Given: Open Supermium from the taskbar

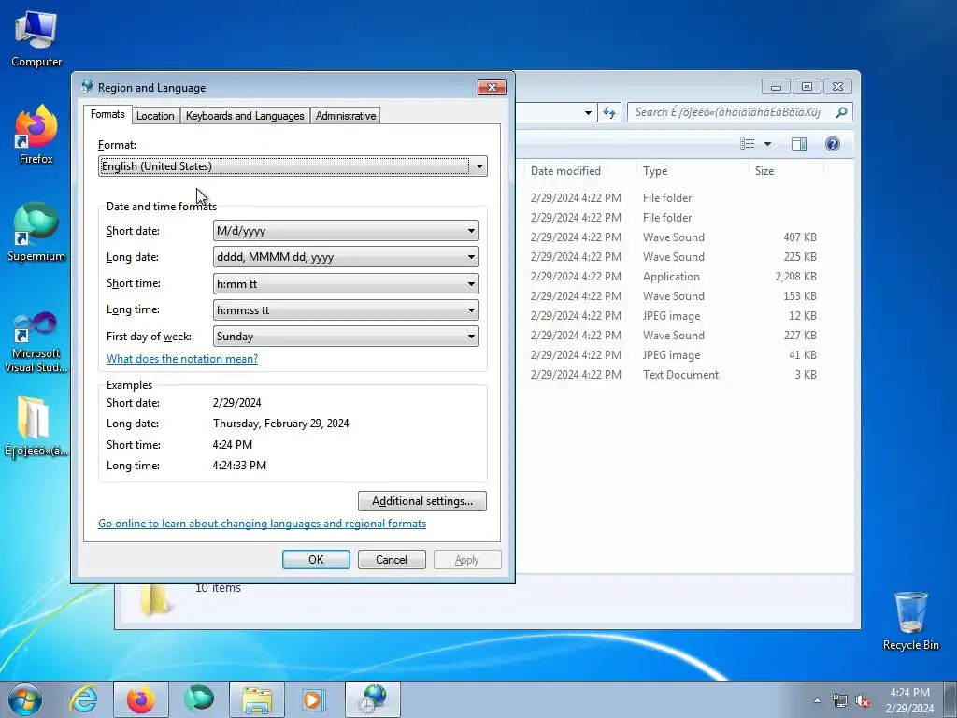Looking at the screenshot, I should pos(199,699).
